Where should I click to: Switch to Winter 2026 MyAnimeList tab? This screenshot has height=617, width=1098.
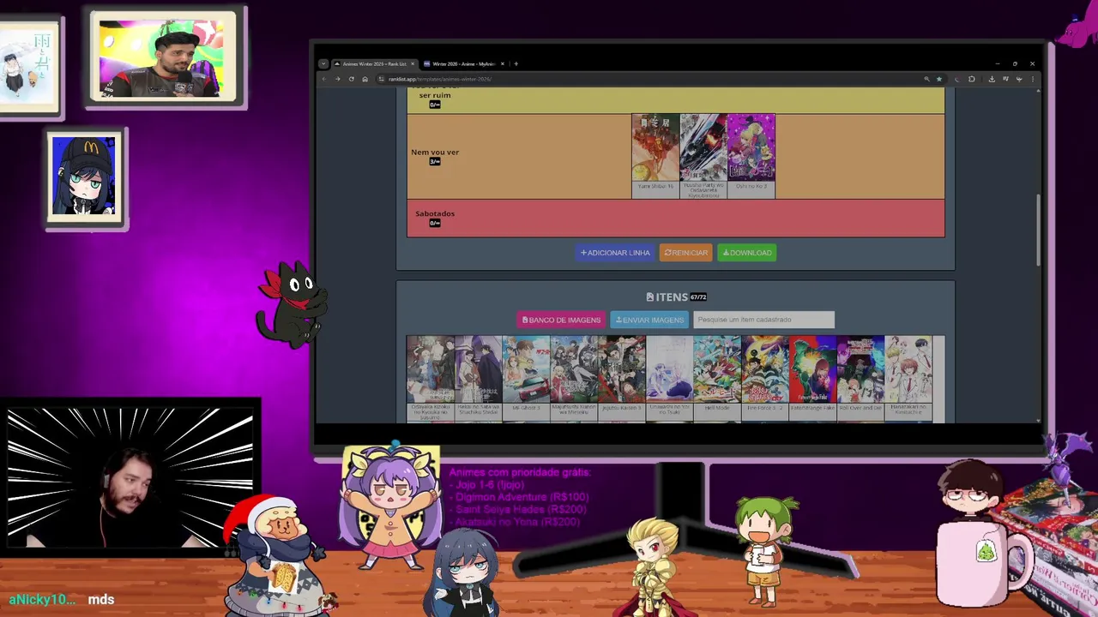(x=463, y=63)
